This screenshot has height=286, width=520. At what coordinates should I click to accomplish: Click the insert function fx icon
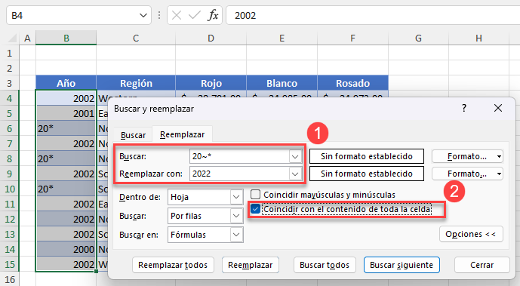click(213, 15)
